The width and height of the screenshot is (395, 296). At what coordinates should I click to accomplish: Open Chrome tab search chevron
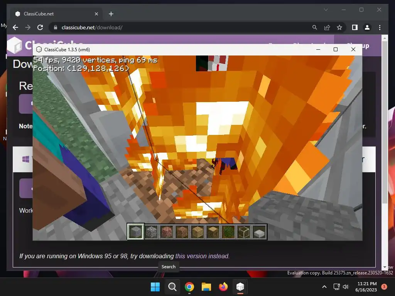[x=326, y=10]
